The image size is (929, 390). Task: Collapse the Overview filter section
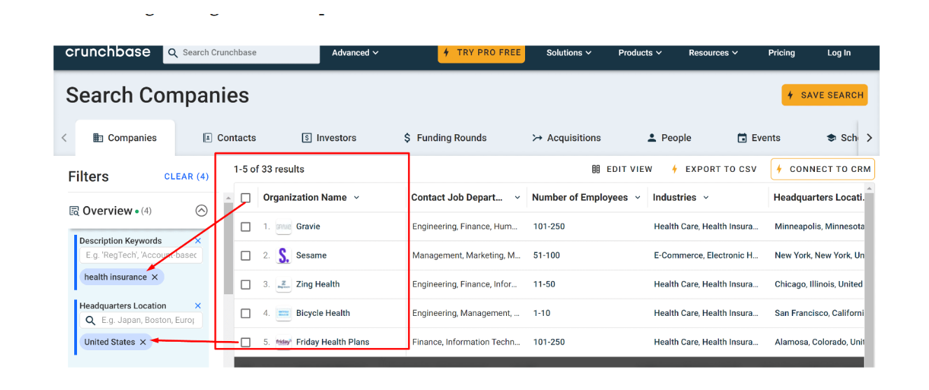202,210
